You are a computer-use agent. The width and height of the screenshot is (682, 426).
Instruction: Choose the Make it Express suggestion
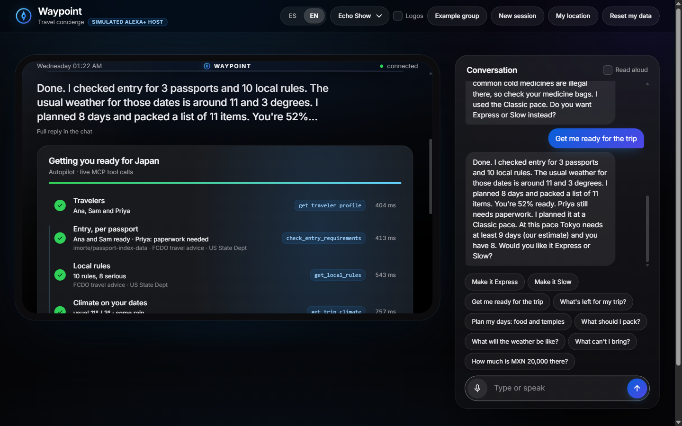495,282
